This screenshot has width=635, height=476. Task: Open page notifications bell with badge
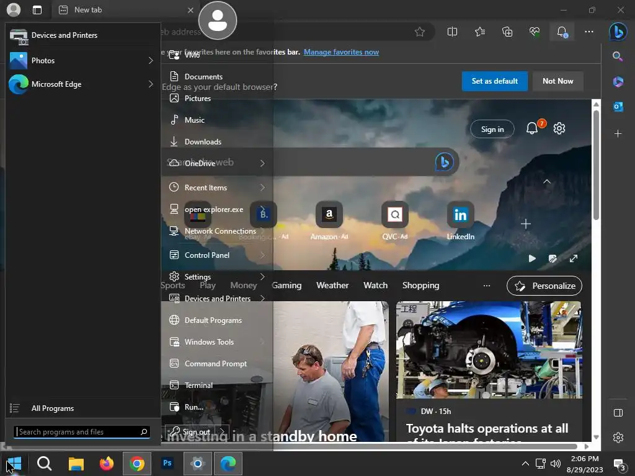(533, 128)
